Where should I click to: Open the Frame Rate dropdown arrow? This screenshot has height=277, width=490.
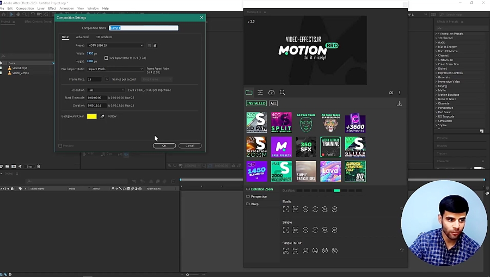107,79
